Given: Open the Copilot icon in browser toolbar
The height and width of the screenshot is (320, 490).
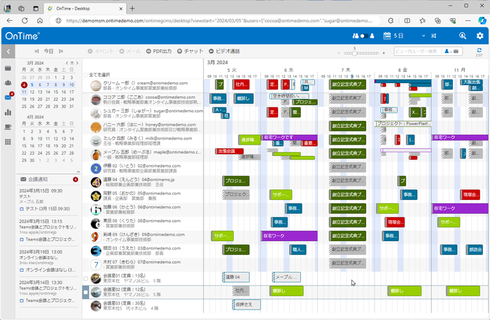Looking at the screenshot, I should tap(482, 20).
